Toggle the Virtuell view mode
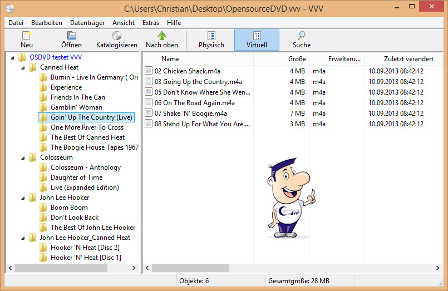Viewport: 448px width, 291px height. point(257,40)
